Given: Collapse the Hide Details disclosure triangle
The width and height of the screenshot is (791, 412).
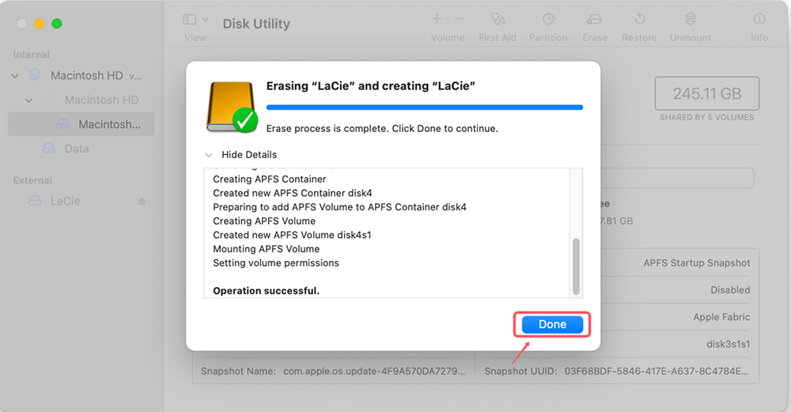Looking at the screenshot, I should 209,155.
